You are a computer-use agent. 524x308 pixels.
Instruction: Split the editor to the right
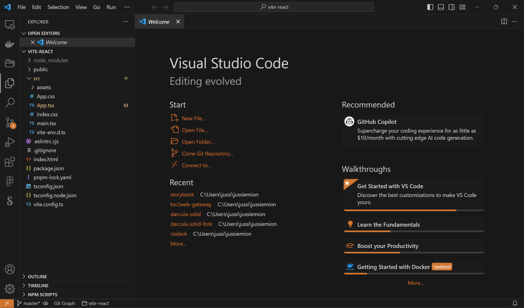(504, 22)
